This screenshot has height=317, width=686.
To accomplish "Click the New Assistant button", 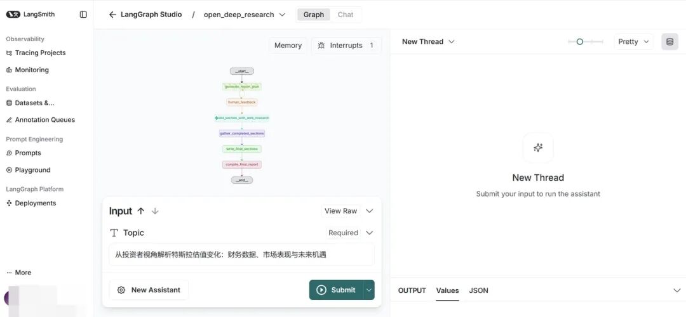I will 149,290.
